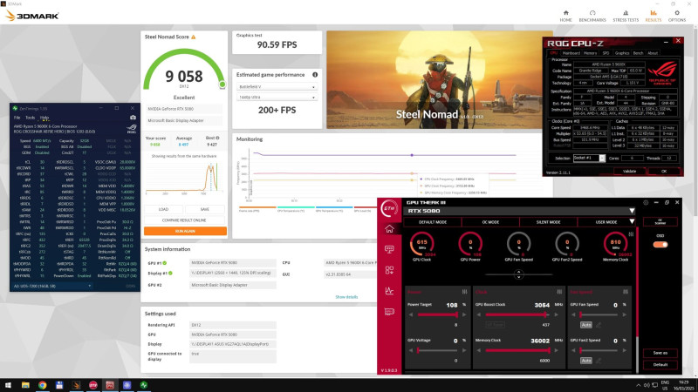The width and height of the screenshot is (698, 392).
Task: Click OK in ROG CPU-Z
Action: tap(664, 171)
